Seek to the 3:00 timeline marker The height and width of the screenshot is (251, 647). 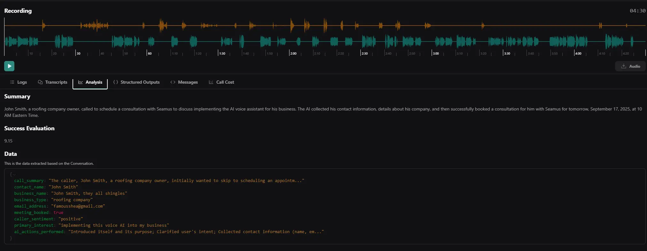coord(436,53)
